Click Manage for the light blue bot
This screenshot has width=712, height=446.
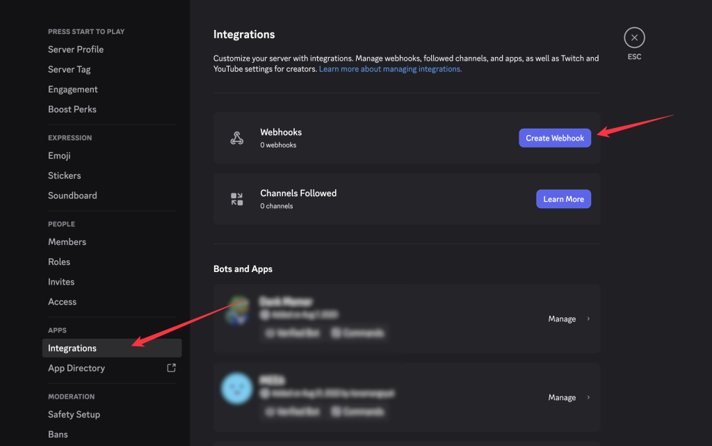[562, 397]
